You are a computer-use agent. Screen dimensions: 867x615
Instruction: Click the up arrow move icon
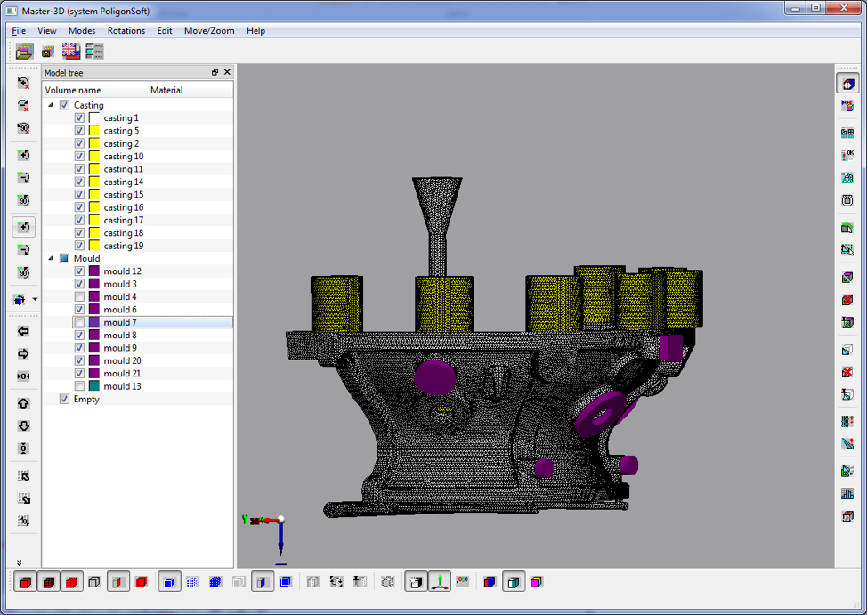(24, 403)
